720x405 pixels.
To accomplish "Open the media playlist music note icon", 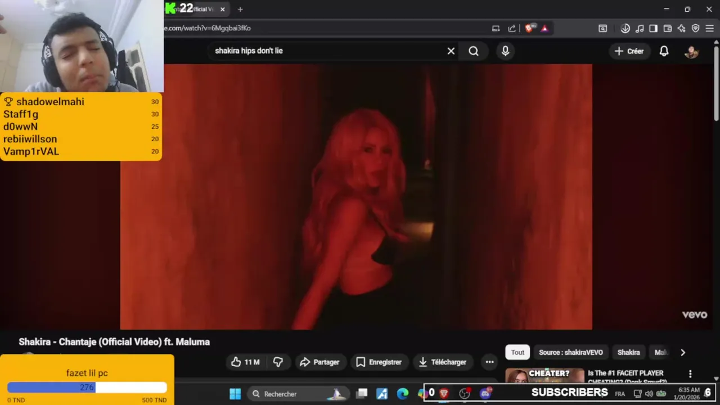I will point(640,28).
